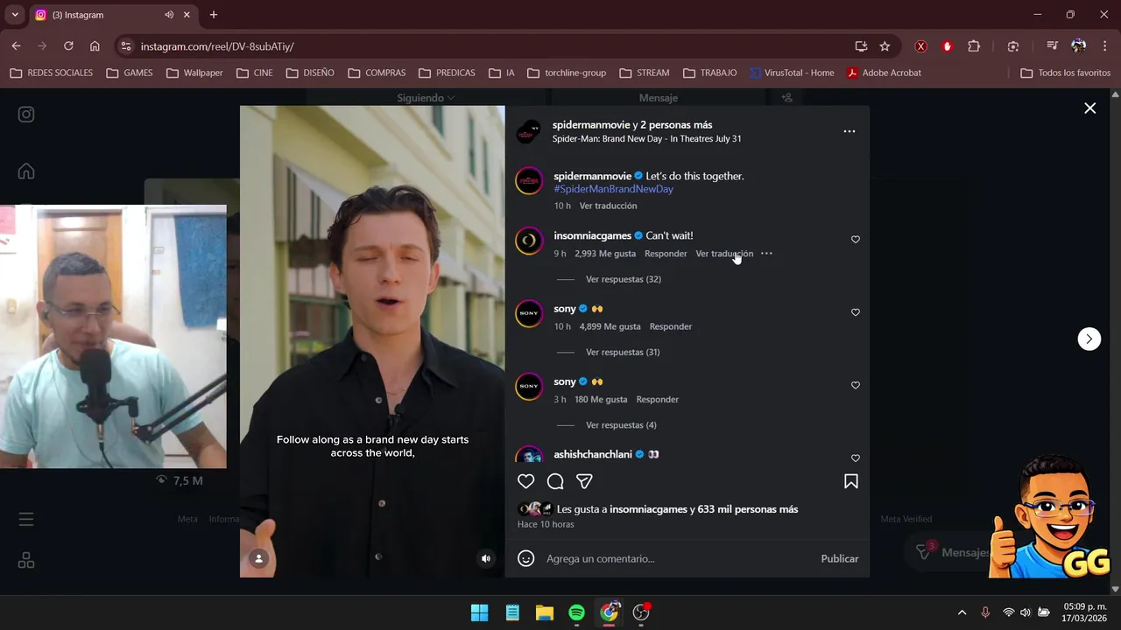Image resolution: width=1121 pixels, height=630 pixels.
Task: Open the #SpiderManBrandNewDay hashtag
Action: [x=613, y=189]
